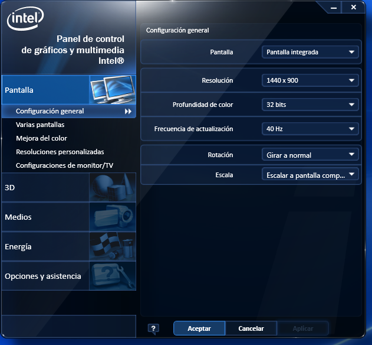Select Varias pantallas in the sidebar
Viewport: 372px width, 345px height.
[40, 125]
